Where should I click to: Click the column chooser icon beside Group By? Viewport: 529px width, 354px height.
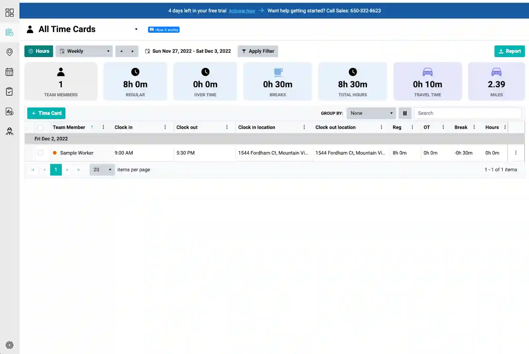(x=405, y=113)
